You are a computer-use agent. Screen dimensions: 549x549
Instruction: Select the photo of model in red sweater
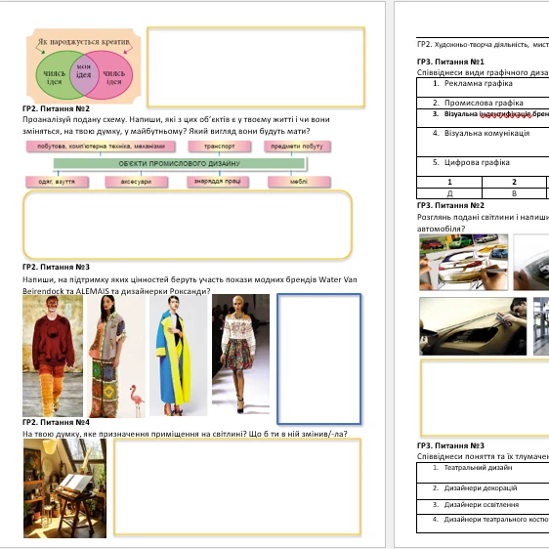click(x=53, y=356)
